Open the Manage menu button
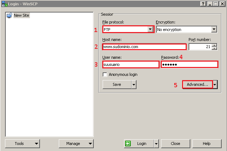Image resolution: width=227 pixels, height=151 pixels. pos(76,144)
